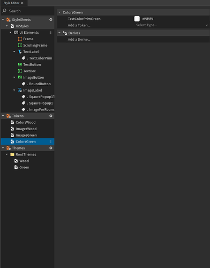Click Add a Derive entry
Viewport: 210px width, 268px height.
pos(79,40)
